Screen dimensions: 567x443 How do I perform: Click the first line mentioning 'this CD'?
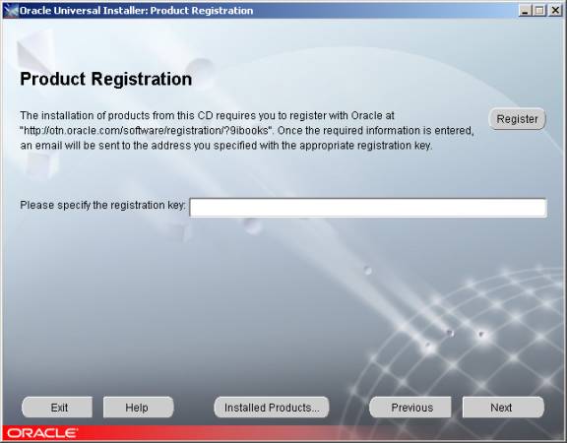pos(207,115)
